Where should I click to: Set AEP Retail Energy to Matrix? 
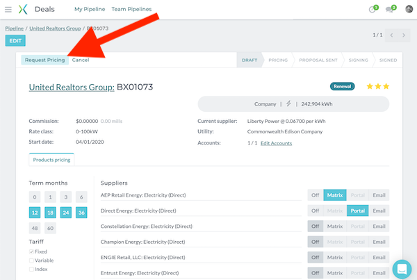pyautogui.click(x=335, y=195)
